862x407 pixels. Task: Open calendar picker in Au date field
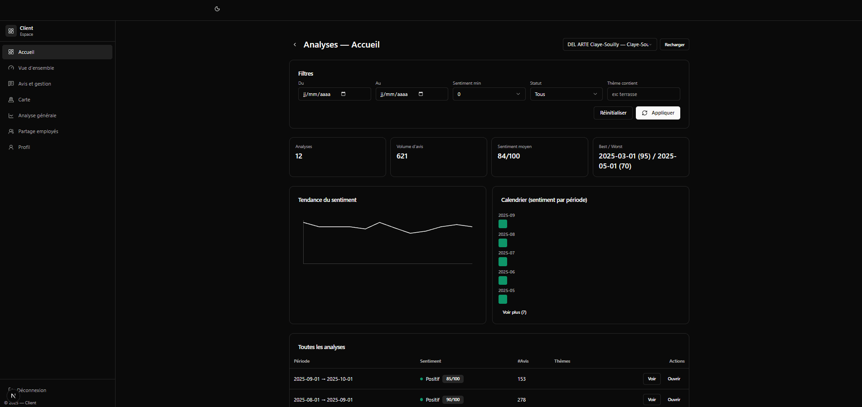[x=421, y=94]
